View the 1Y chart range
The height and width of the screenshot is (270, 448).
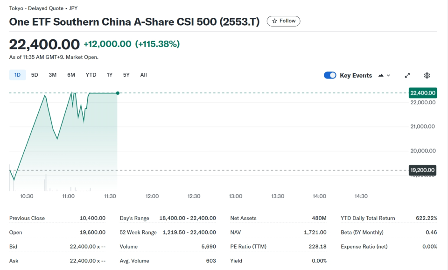[x=110, y=75]
